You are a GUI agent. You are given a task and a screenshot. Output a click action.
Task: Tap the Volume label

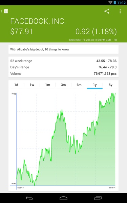[x=16, y=73]
